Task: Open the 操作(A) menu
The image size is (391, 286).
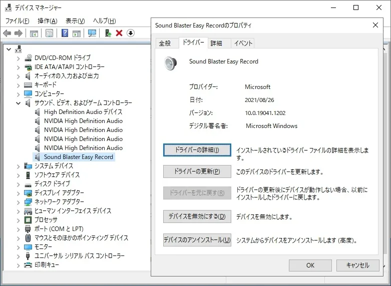Action: pos(48,21)
